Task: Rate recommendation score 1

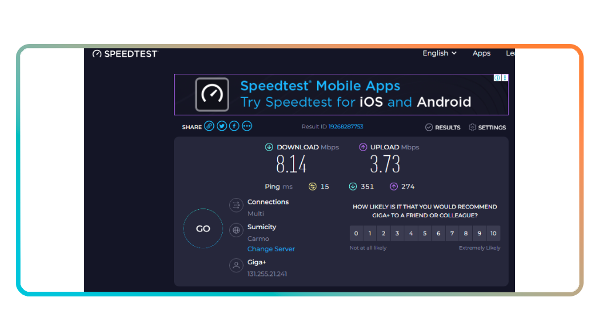Action: pyautogui.click(x=370, y=233)
